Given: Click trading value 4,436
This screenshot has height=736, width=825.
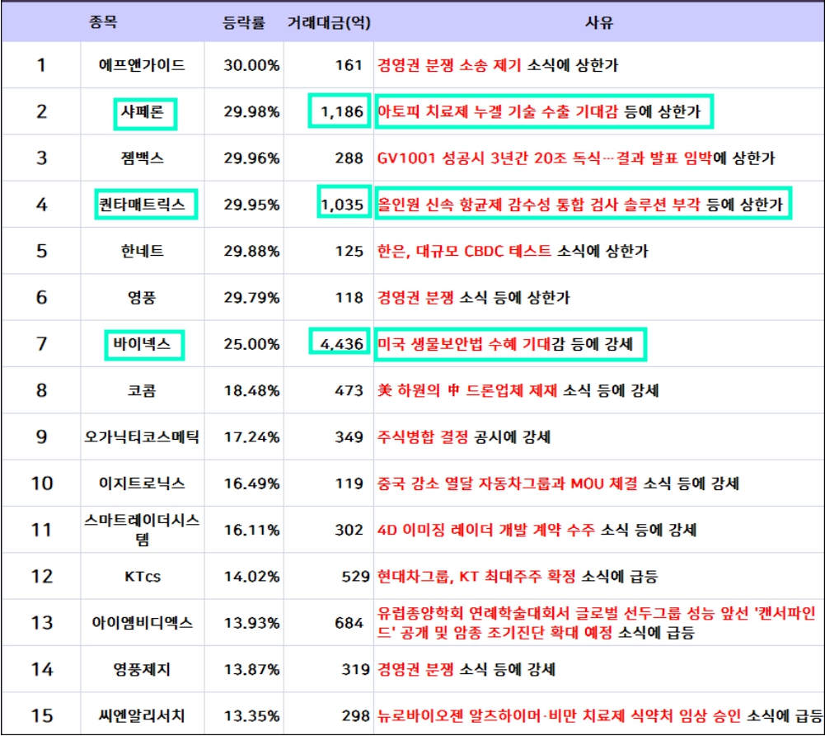Looking at the screenshot, I should coord(342,344).
